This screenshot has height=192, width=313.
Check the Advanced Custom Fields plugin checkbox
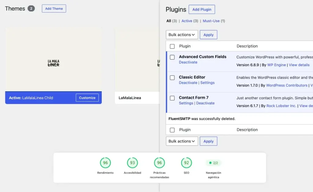(x=172, y=57)
